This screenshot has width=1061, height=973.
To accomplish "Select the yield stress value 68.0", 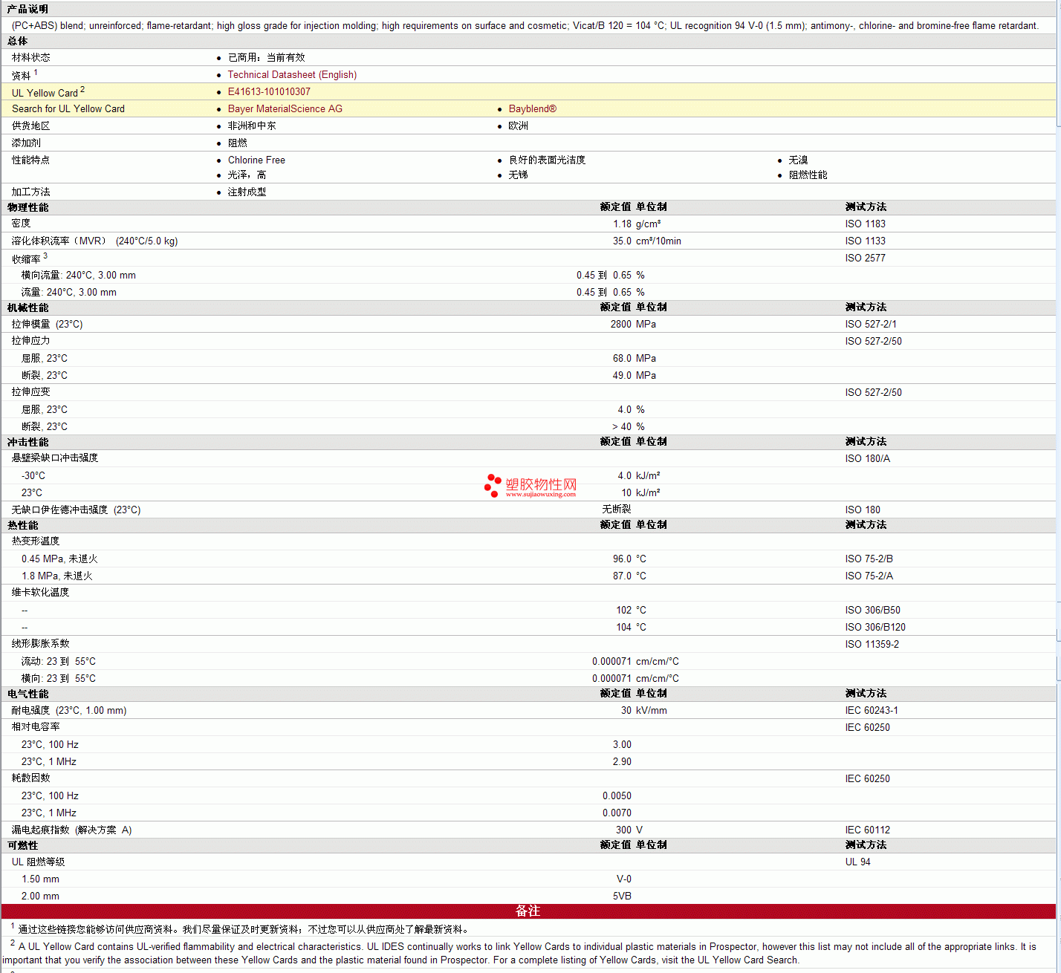I will click(x=623, y=359).
